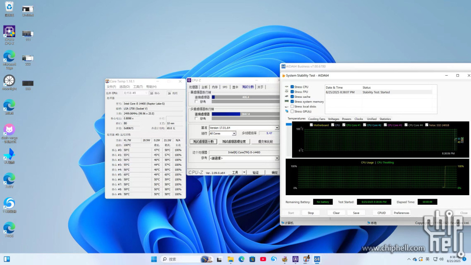Image resolution: width=471 pixels, height=265 pixels.
Task: Uncheck Stress cache in AIDA64
Action: pos(292,96)
